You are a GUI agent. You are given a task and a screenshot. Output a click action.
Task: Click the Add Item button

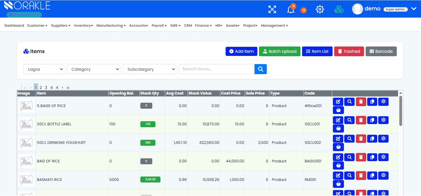tap(242, 52)
